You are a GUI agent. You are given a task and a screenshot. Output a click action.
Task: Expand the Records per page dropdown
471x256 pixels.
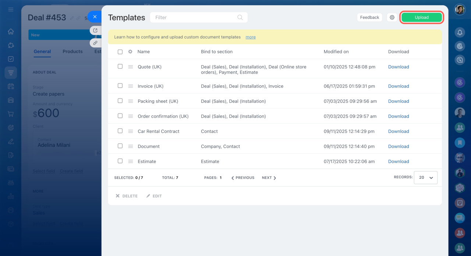[425, 177]
